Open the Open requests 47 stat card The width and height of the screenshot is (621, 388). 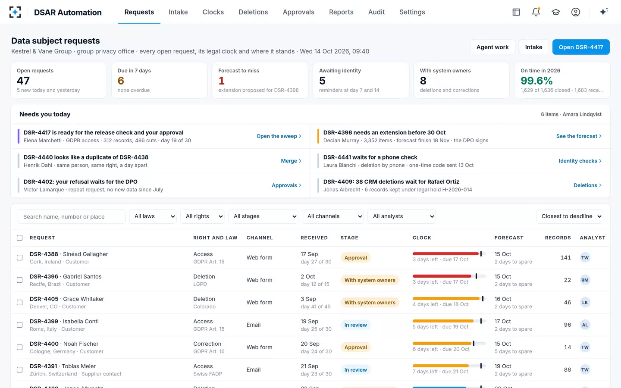(x=59, y=81)
